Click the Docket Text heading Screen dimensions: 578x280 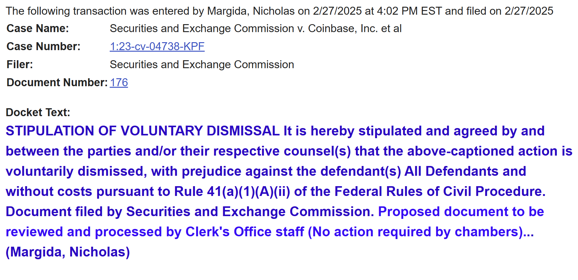(38, 112)
